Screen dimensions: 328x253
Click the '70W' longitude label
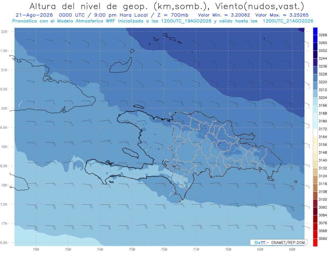pos(228,249)
